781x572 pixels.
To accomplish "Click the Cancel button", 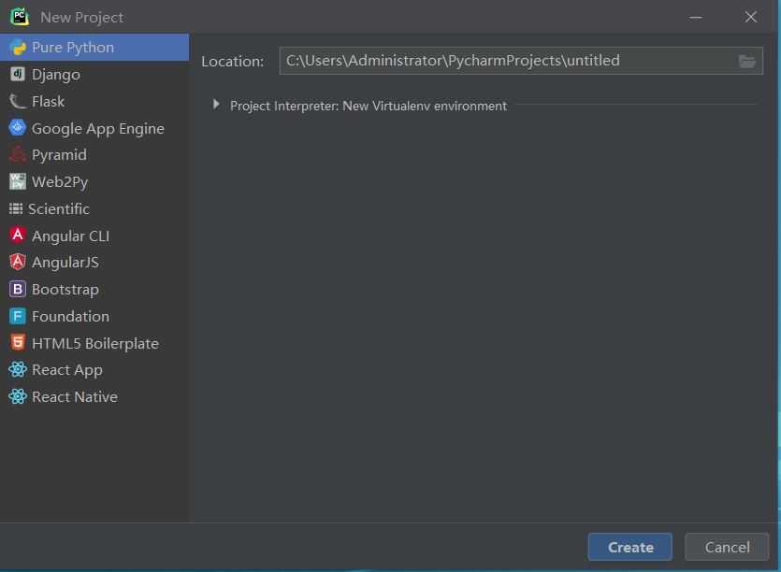I will (727, 547).
